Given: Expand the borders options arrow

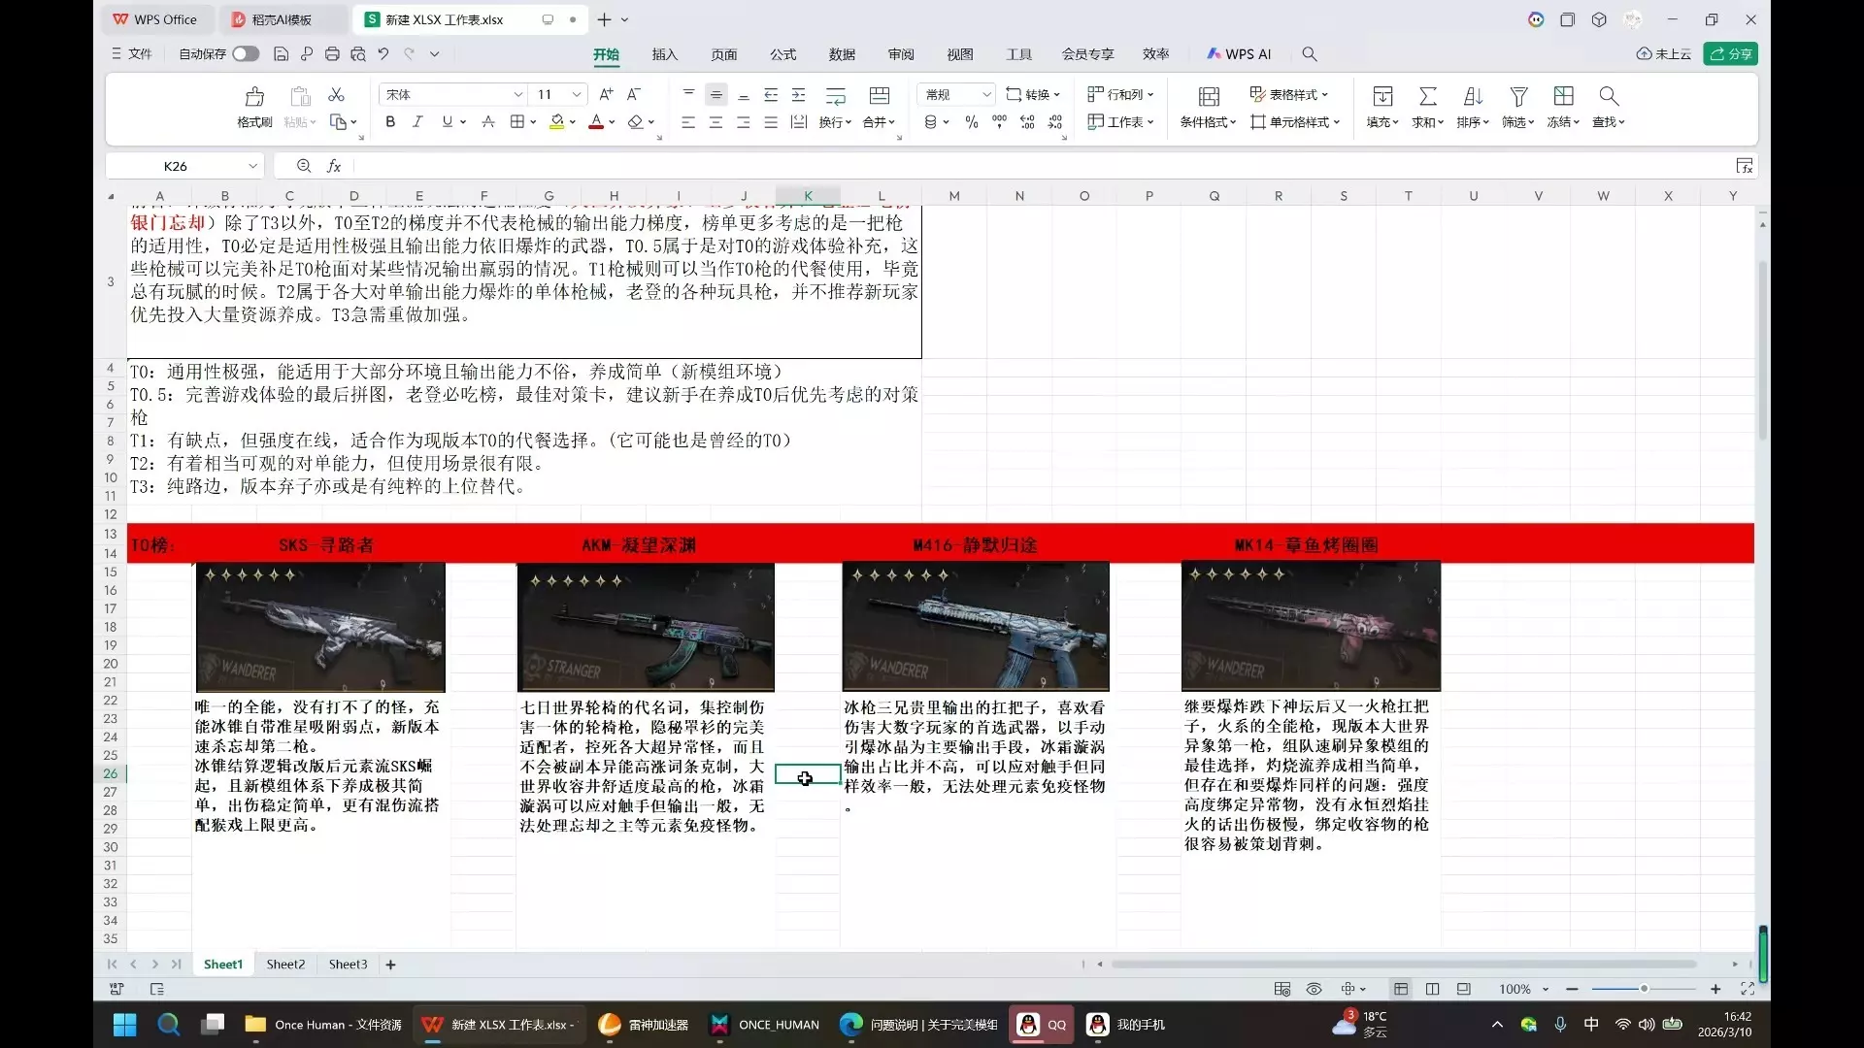Looking at the screenshot, I should pyautogui.click(x=533, y=122).
